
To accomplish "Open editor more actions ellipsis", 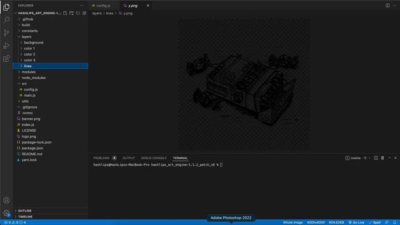I will coord(394,6).
